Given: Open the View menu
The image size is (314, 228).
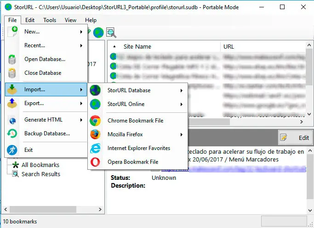Looking at the screenshot, I should click(70, 20).
